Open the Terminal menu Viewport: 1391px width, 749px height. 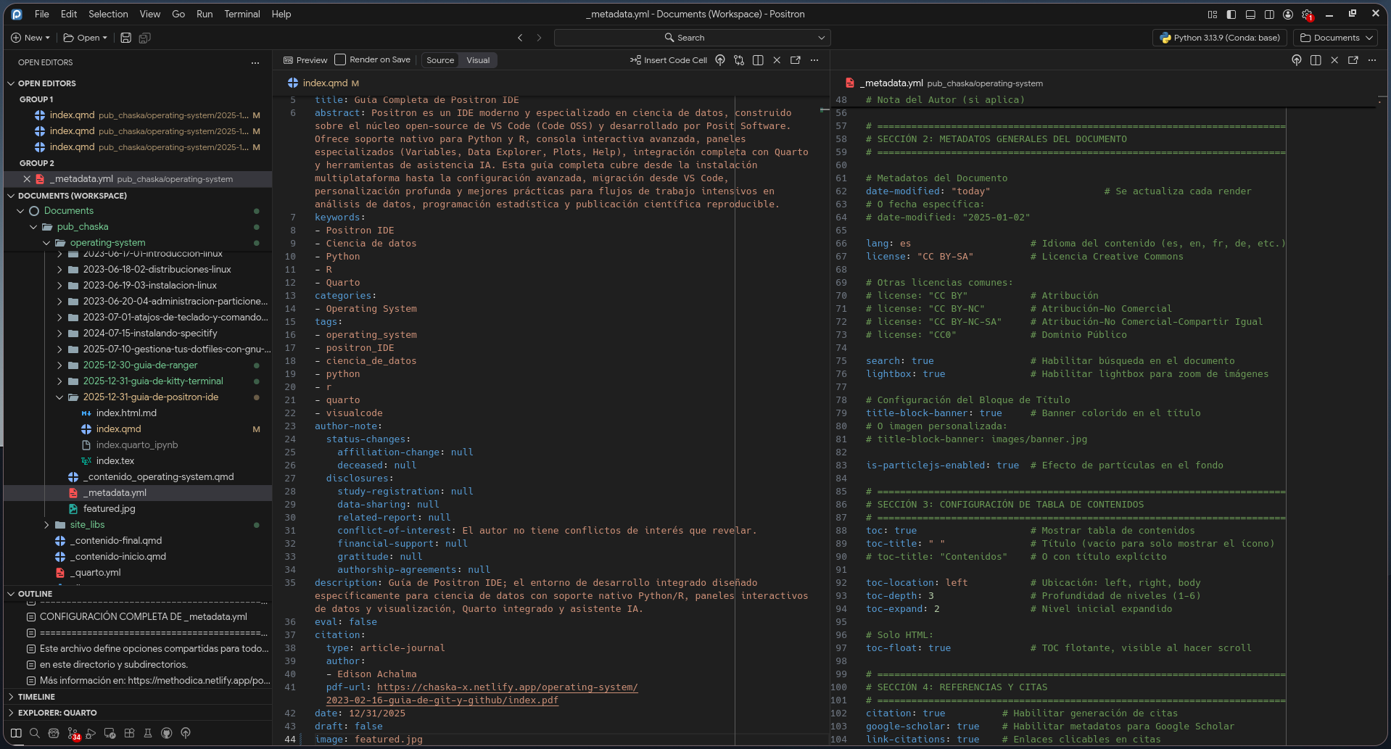click(242, 14)
